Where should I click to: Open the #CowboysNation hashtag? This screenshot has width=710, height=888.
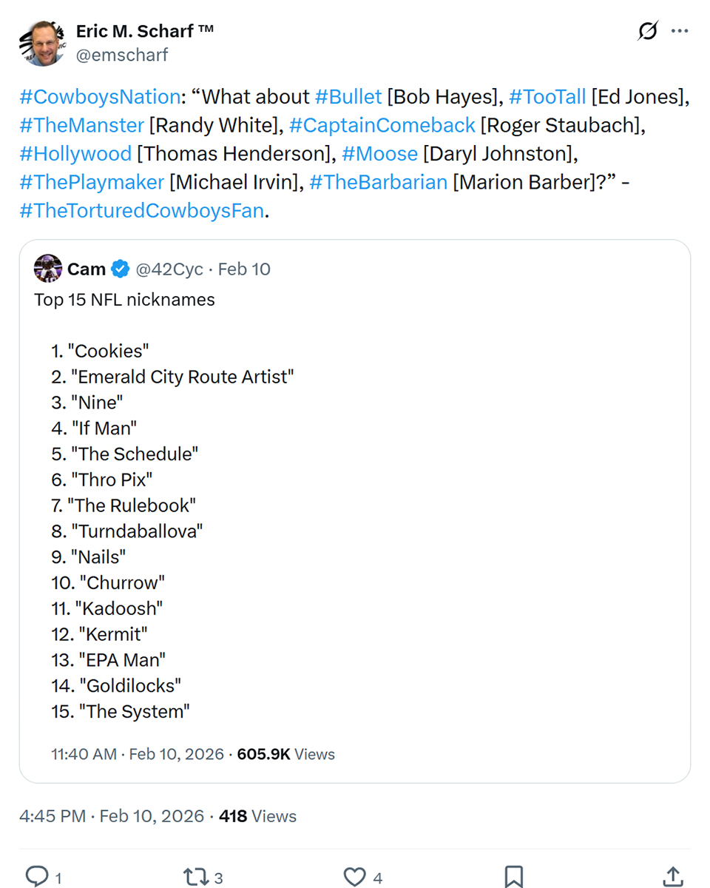tap(99, 97)
